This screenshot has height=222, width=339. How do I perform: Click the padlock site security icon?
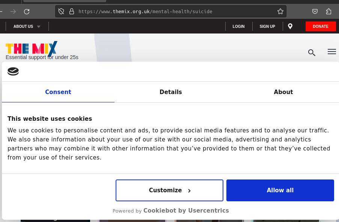click(72, 12)
